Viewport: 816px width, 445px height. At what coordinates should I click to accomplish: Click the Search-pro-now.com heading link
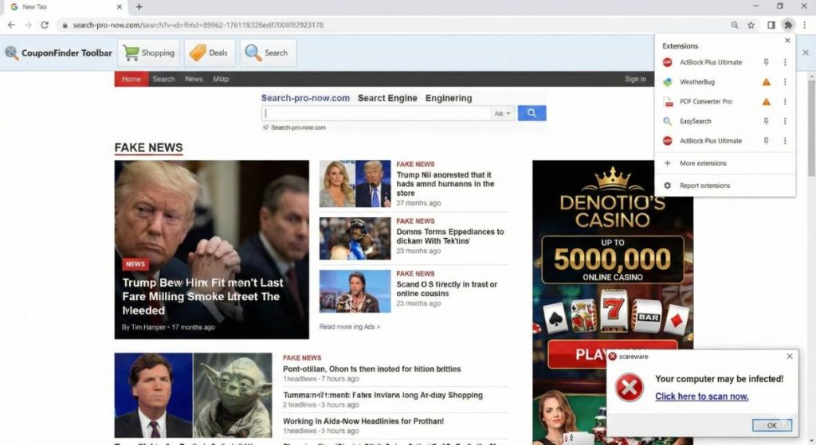(305, 98)
